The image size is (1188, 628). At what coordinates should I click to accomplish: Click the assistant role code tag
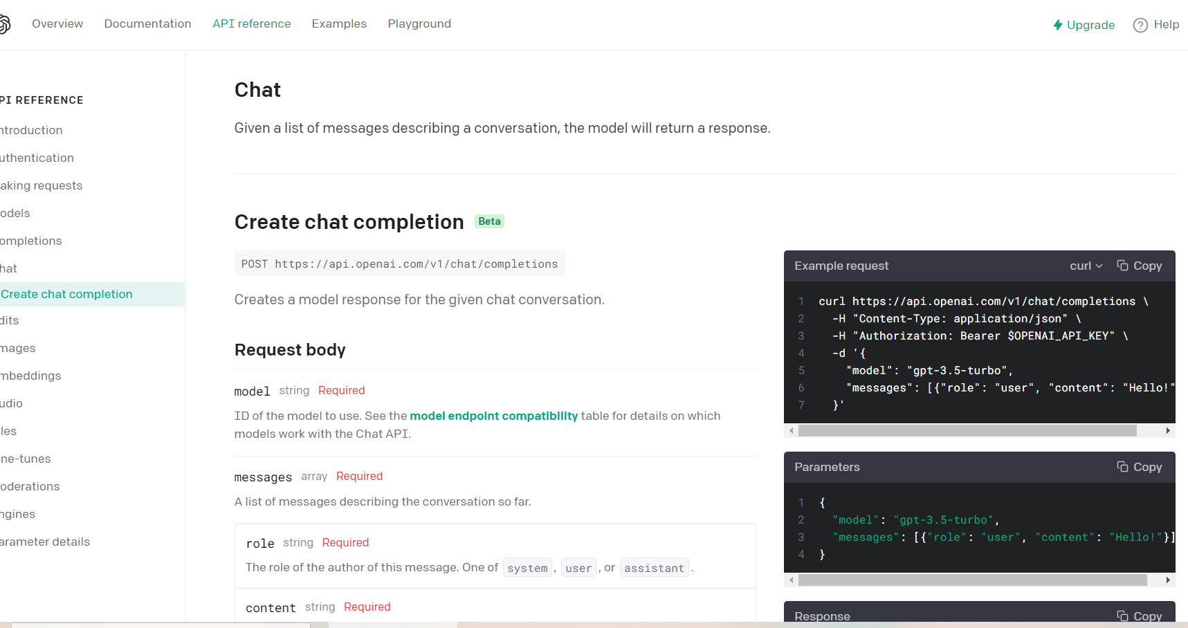pyautogui.click(x=654, y=568)
